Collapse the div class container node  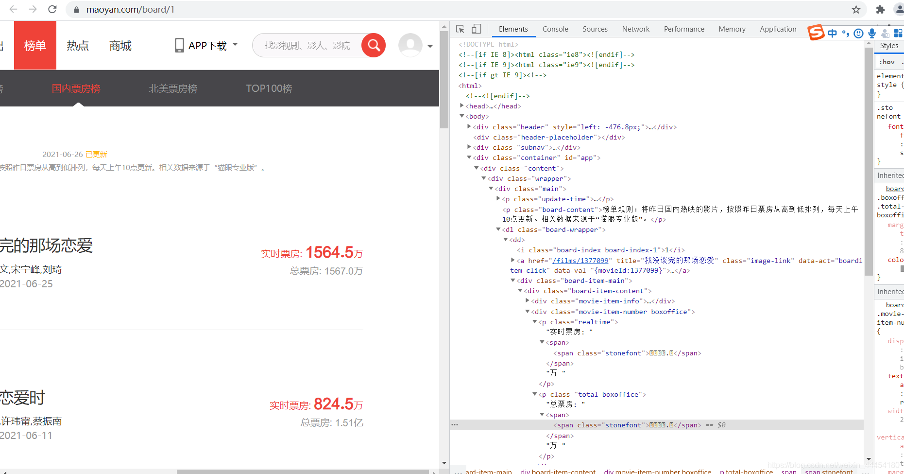(469, 158)
